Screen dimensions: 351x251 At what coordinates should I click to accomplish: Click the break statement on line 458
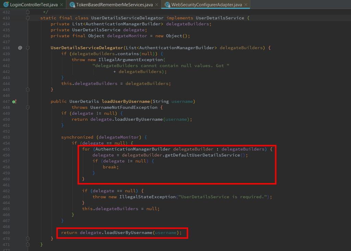tap(111, 167)
